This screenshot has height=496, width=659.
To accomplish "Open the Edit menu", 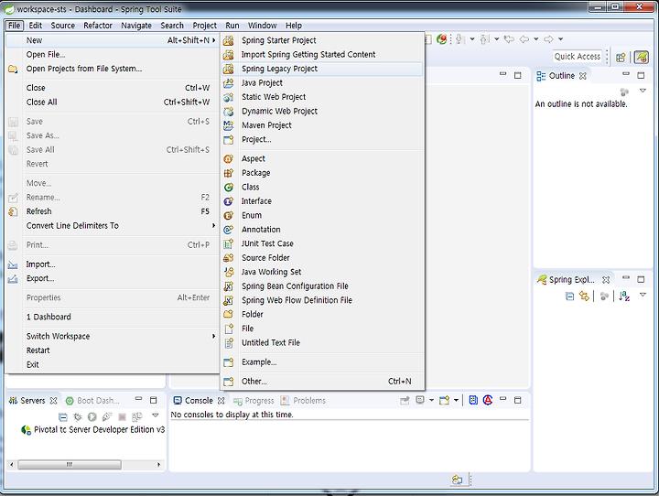I will pyautogui.click(x=36, y=26).
